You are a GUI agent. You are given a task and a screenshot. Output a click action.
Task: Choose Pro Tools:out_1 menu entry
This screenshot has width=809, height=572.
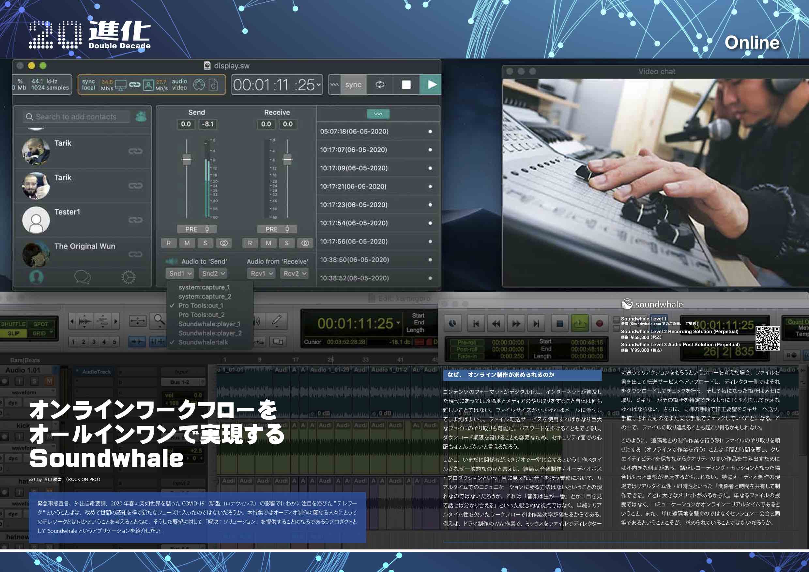[210, 305]
